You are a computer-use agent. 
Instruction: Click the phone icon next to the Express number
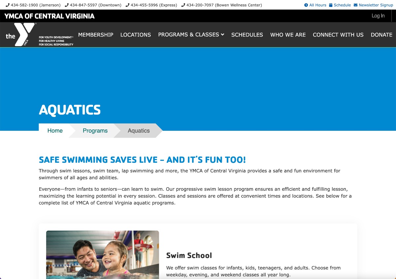[x=127, y=5]
